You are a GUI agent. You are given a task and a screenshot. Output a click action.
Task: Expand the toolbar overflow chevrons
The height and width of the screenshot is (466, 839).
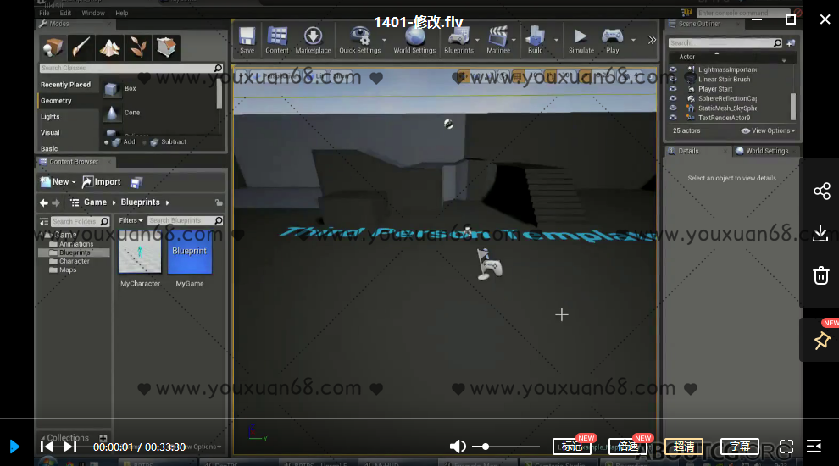(652, 40)
